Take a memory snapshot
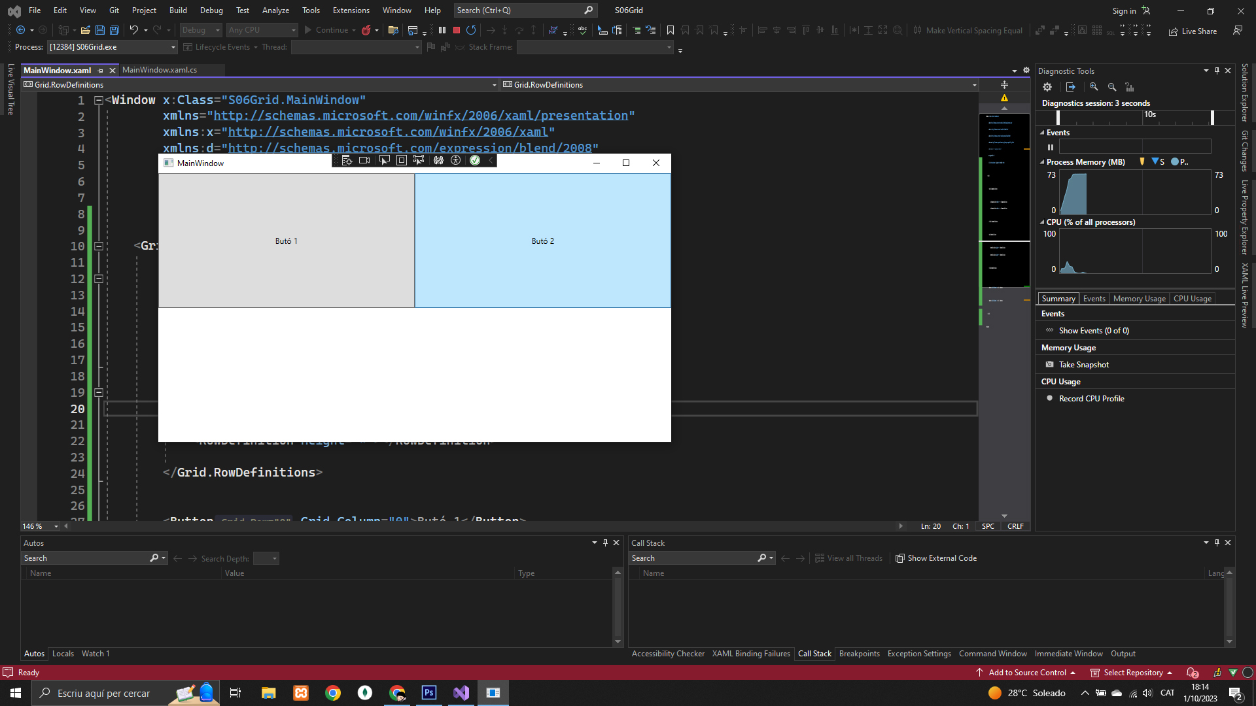The height and width of the screenshot is (706, 1256). click(1083, 365)
